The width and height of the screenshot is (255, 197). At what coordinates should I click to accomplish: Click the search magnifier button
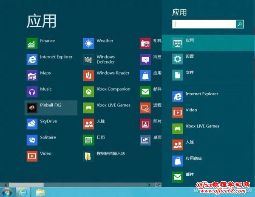coord(240,24)
